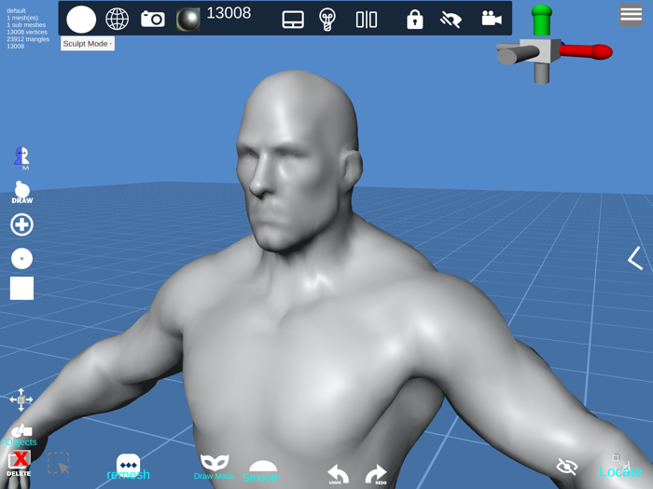Image resolution: width=653 pixels, height=489 pixels.
Task: Open the matcap material sphere
Action: pos(188,20)
